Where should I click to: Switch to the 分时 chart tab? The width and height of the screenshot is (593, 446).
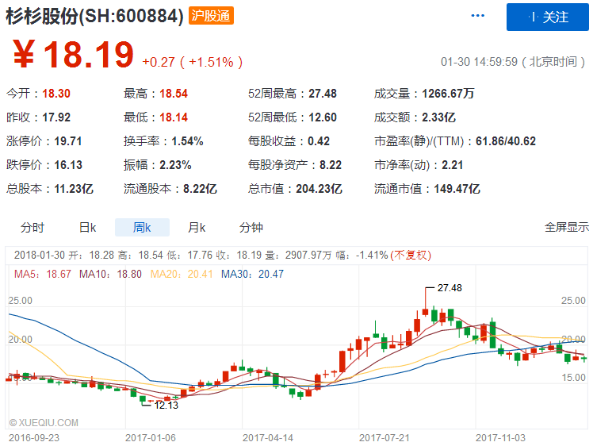point(33,228)
